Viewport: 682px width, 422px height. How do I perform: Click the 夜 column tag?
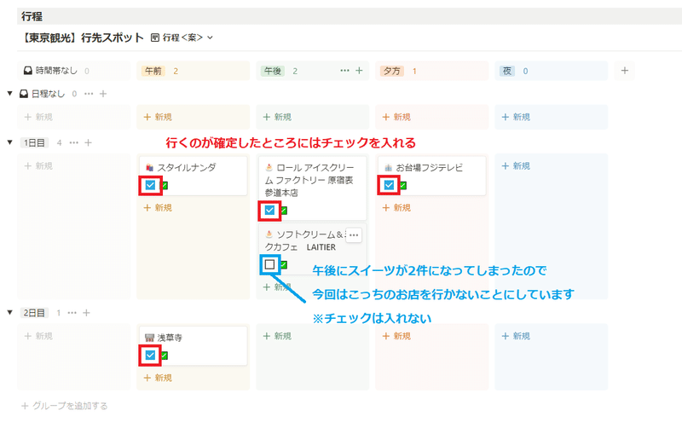pos(507,71)
